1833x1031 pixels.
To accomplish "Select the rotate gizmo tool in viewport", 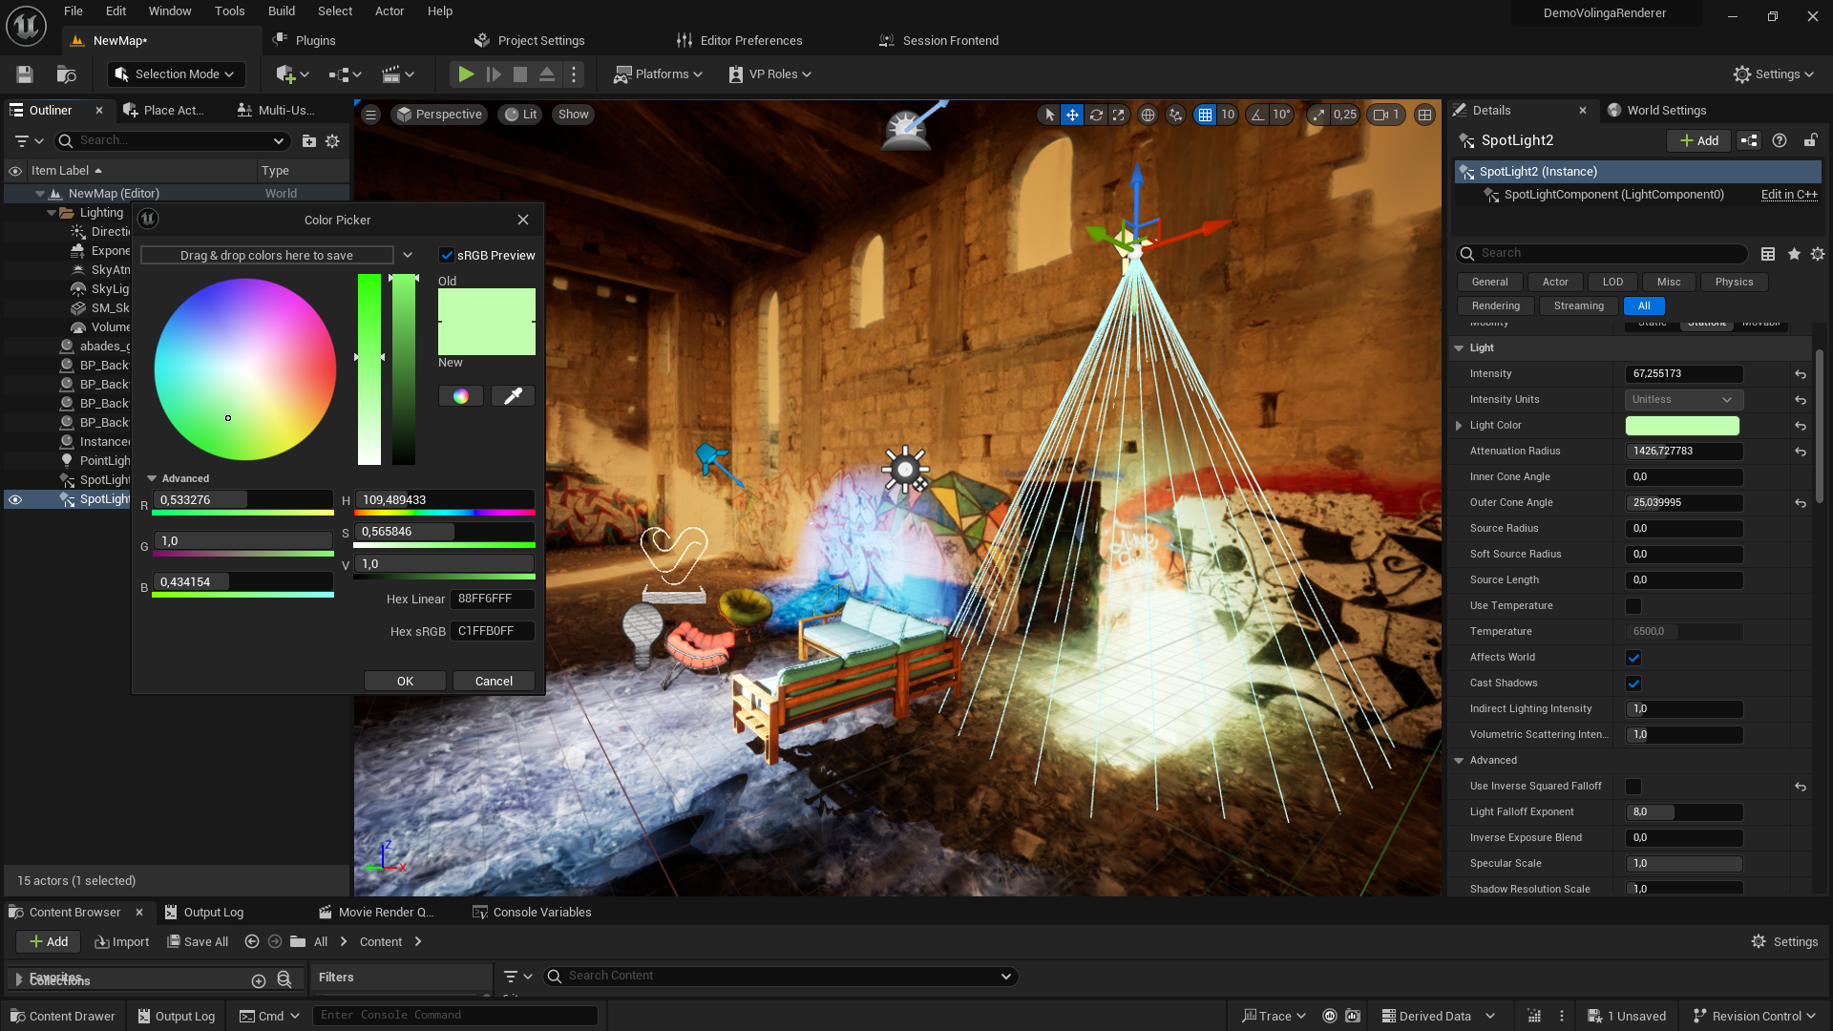I will tap(1096, 115).
